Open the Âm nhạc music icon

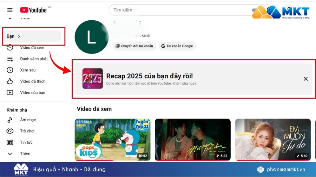coord(10,120)
